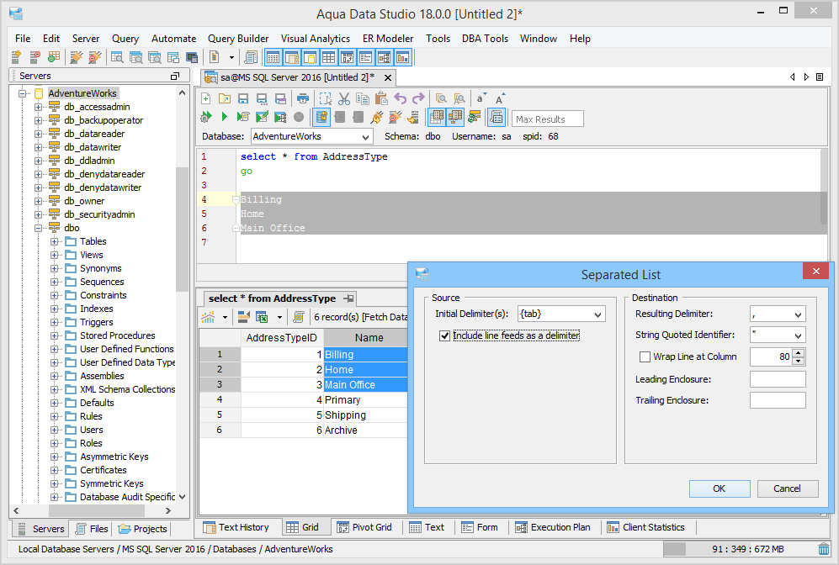The image size is (839, 565).
Task: Click the chart icon in results toolbar
Action: (x=208, y=317)
